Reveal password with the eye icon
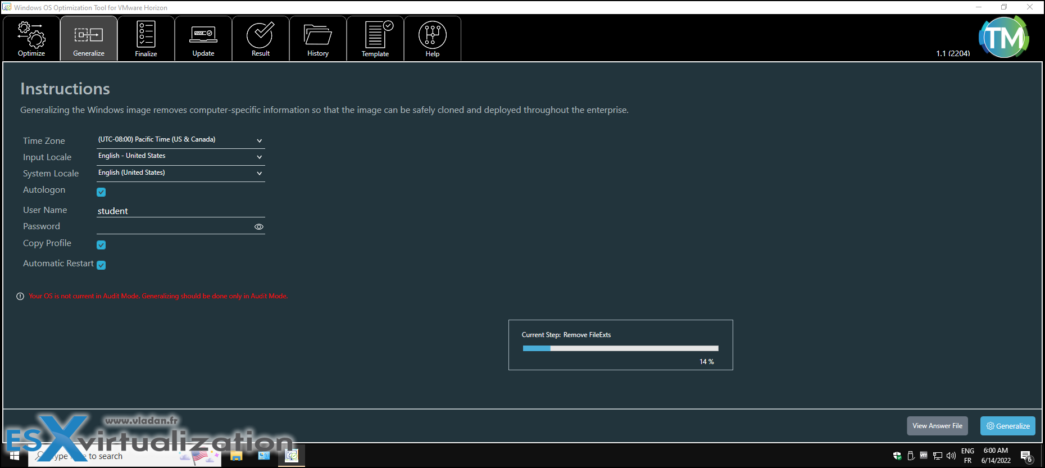Screen dimensions: 1045x468 pos(259,227)
